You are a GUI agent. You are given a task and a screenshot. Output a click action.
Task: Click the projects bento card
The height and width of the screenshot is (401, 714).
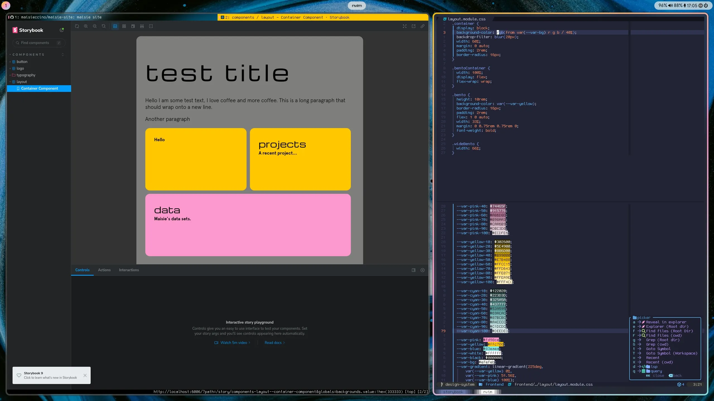(300, 159)
